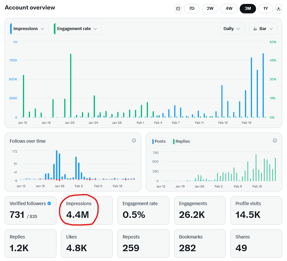Switch to the 1Y time range
The width and height of the screenshot is (287, 261).
point(265,8)
